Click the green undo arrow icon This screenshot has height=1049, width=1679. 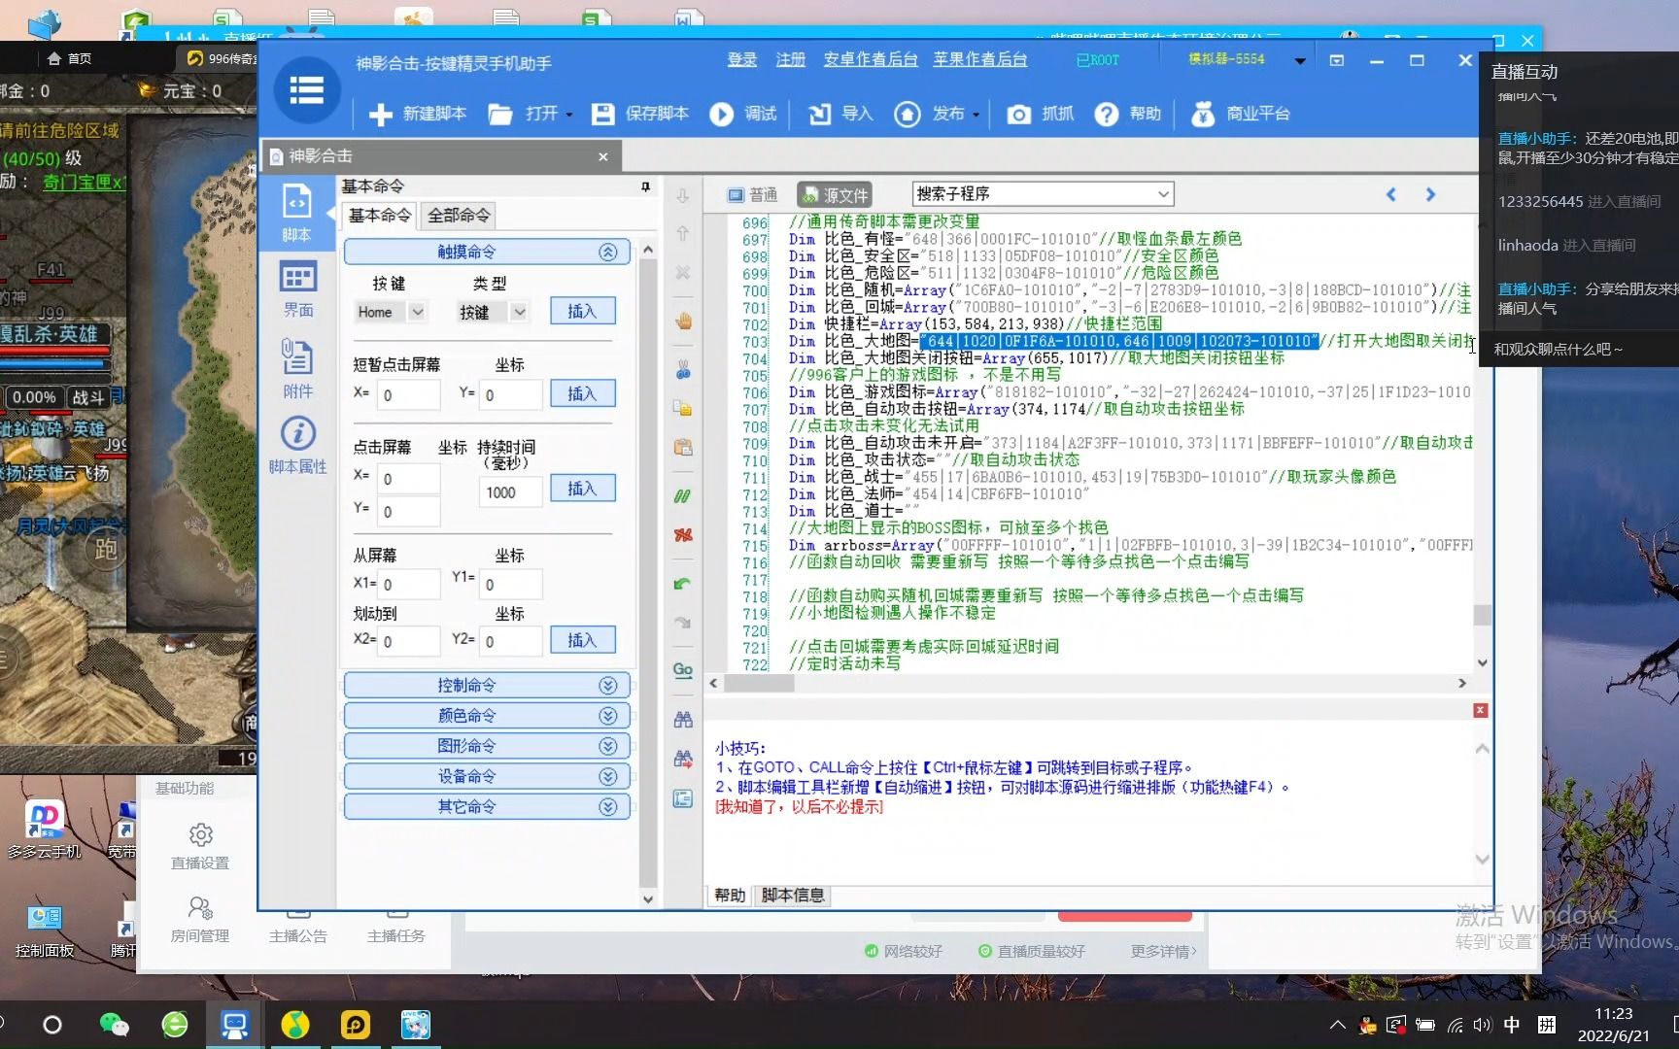coord(683,584)
